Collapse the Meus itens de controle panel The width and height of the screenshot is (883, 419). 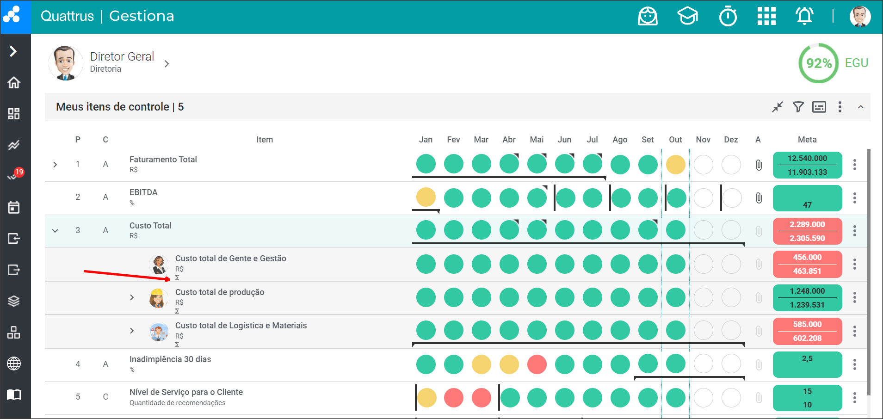(860, 107)
